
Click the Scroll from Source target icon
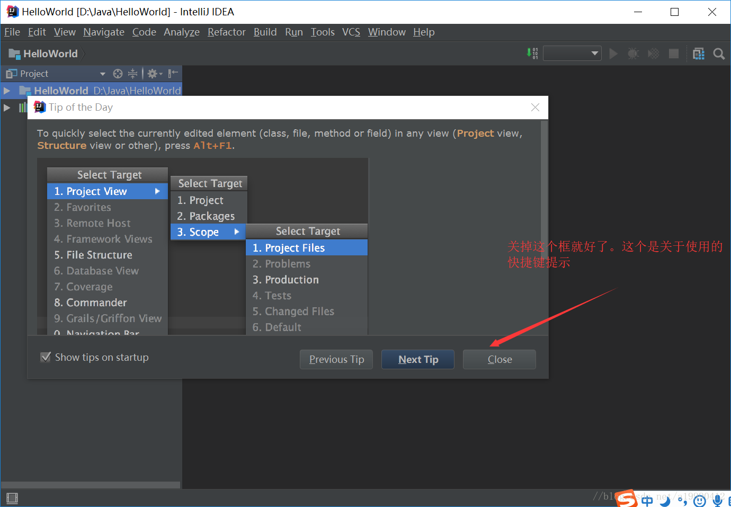tap(118, 74)
